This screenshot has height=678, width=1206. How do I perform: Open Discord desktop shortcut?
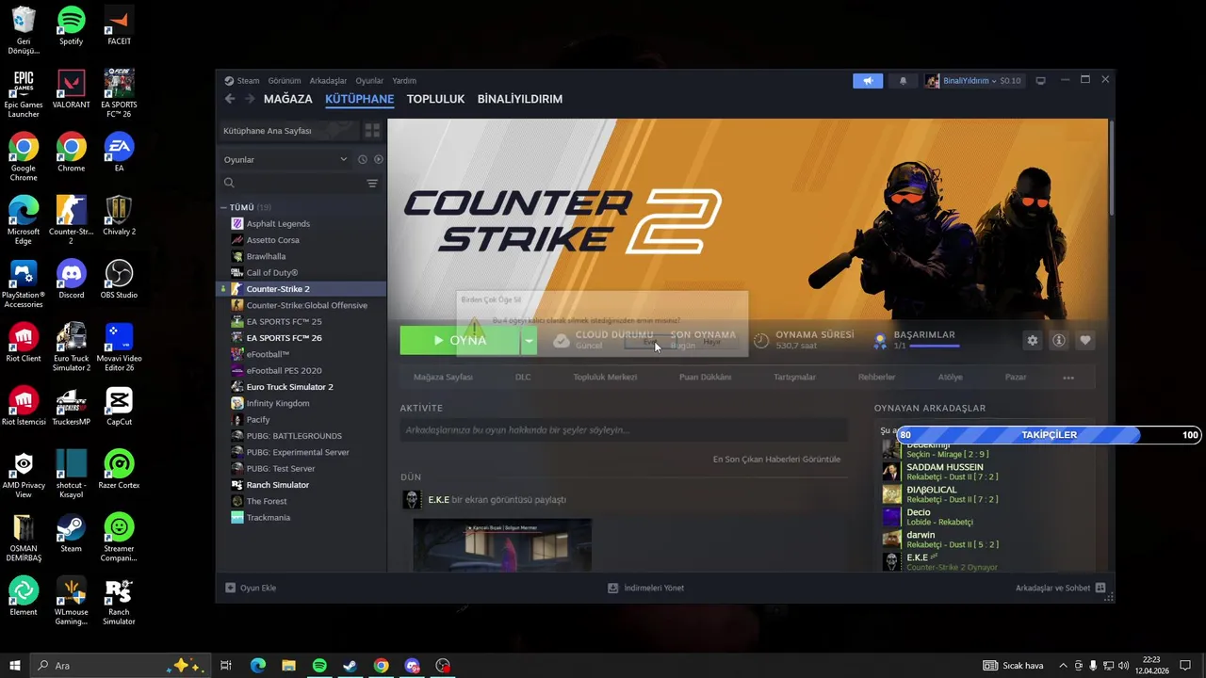tap(71, 279)
